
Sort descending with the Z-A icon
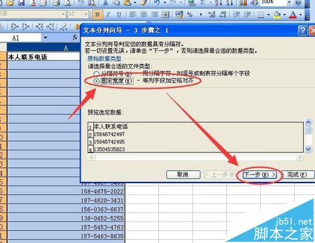229,3
